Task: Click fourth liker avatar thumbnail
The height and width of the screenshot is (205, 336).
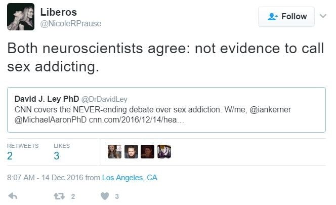Action: pos(164,151)
